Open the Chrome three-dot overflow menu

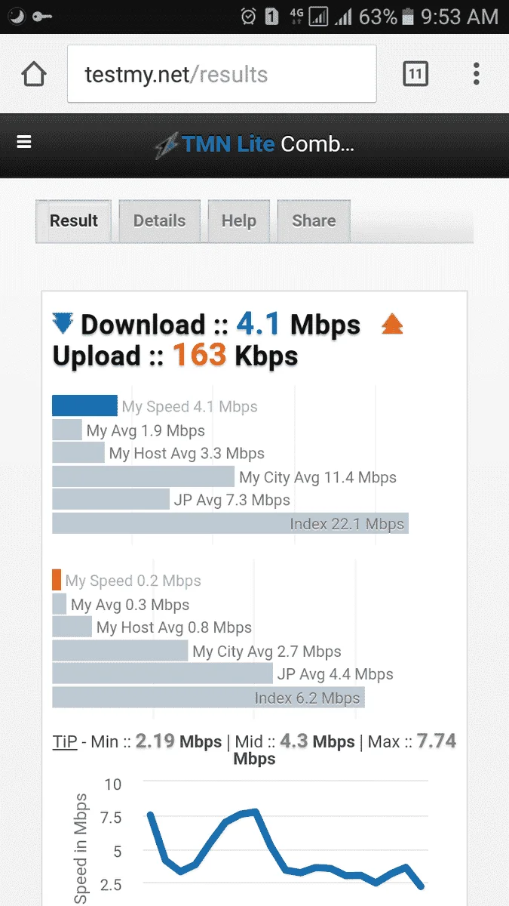pos(476,74)
